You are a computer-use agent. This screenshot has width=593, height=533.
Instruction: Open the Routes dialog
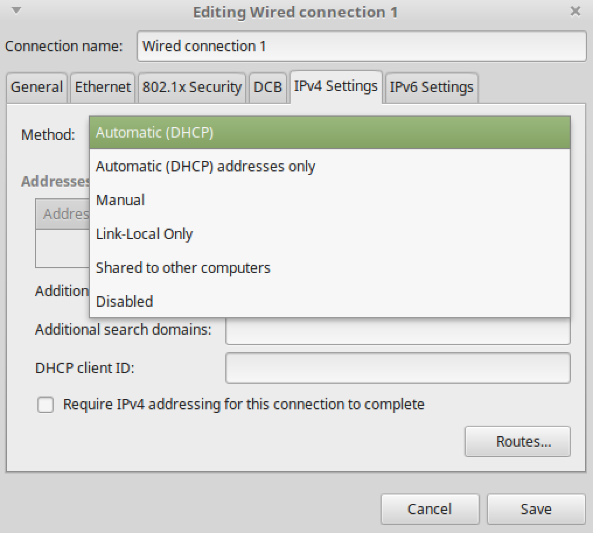tap(517, 442)
